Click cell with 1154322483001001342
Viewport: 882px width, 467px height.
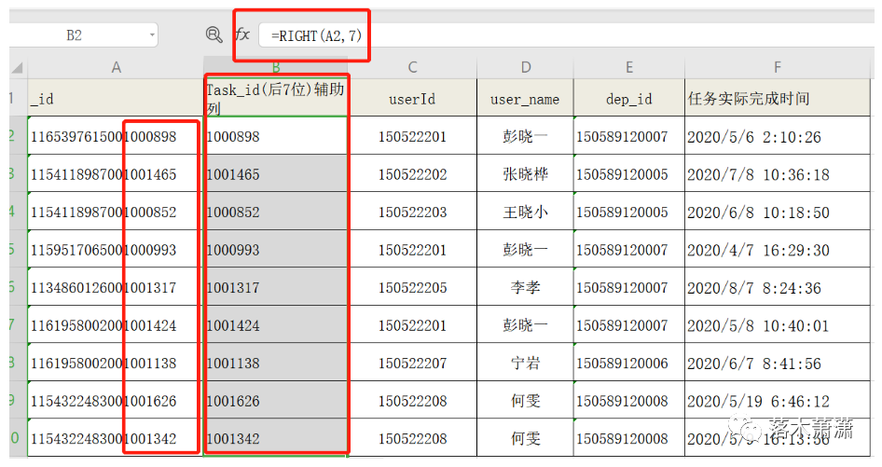click(116, 438)
